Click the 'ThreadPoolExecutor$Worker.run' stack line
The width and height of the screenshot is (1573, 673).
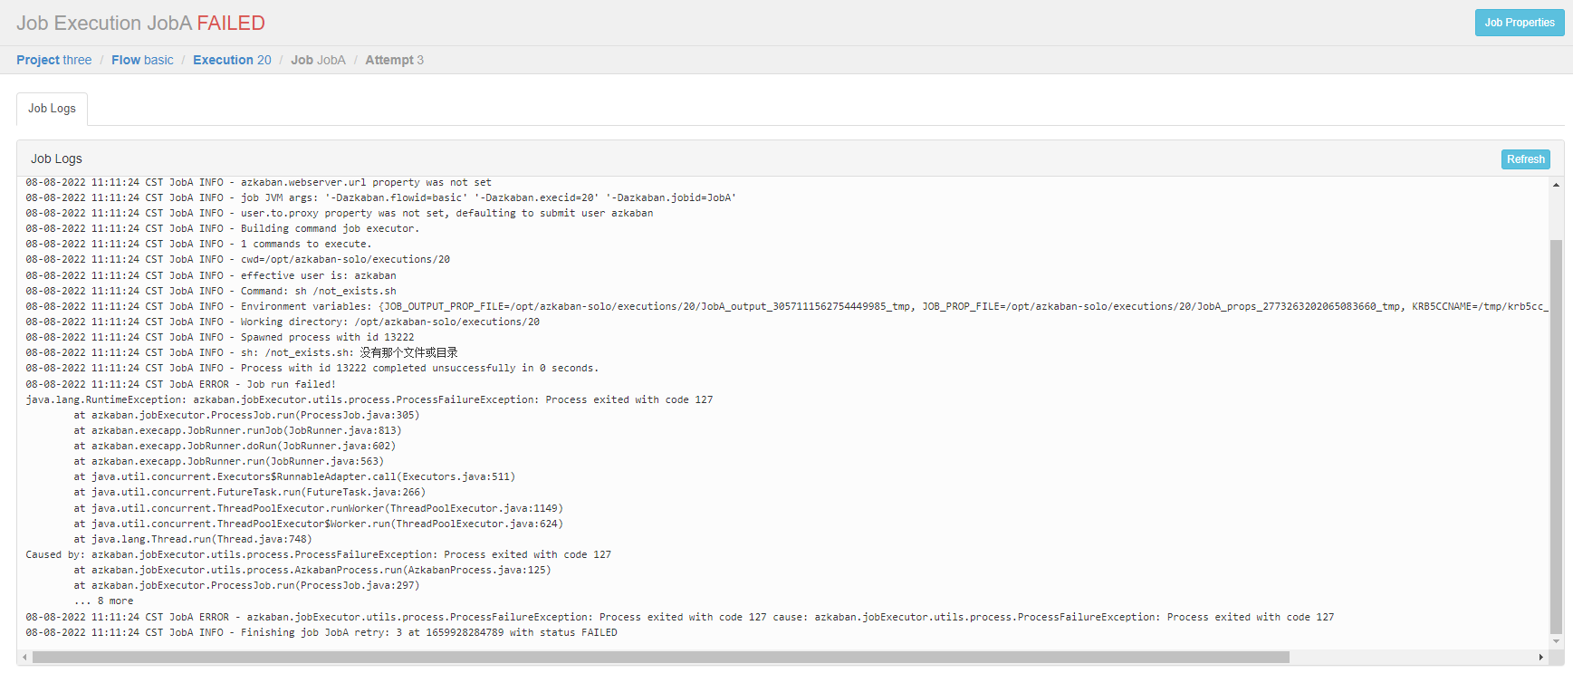pyautogui.click(x=319, y=524)
